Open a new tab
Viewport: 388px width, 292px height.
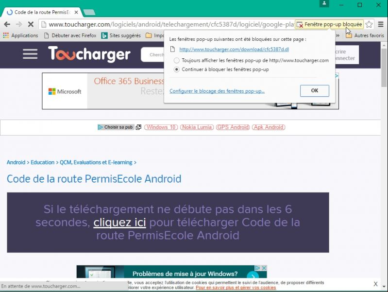tap(89, 12)
